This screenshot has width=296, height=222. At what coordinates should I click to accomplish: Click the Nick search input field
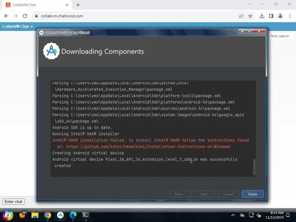click(282, 36)
